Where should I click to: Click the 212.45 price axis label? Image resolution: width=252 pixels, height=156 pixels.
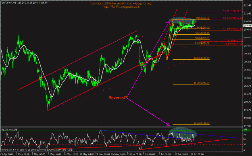(x=247, y=6)
